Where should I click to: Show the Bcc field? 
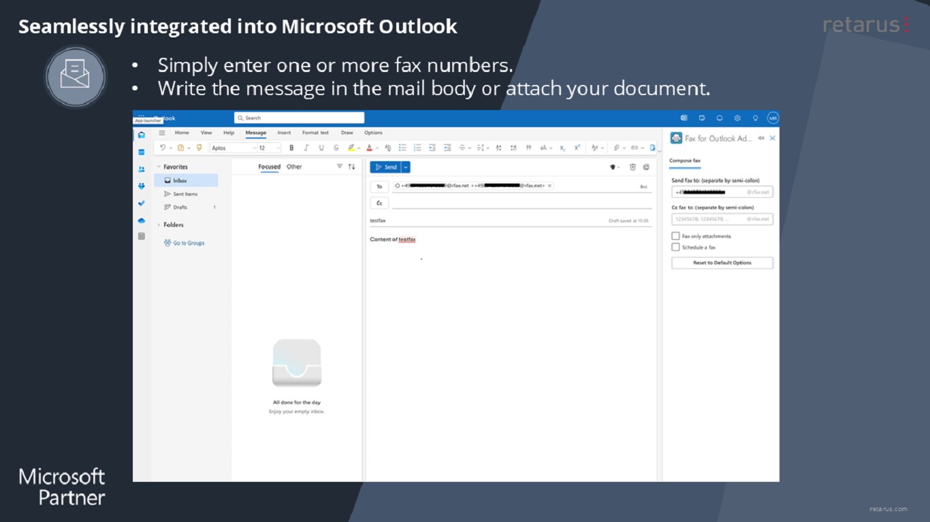(x=643, y=186)
